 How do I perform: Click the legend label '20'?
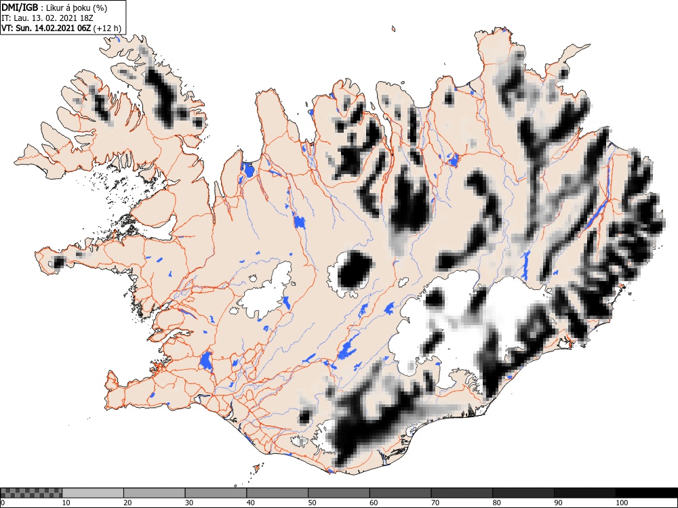click(x=127, y=503)
